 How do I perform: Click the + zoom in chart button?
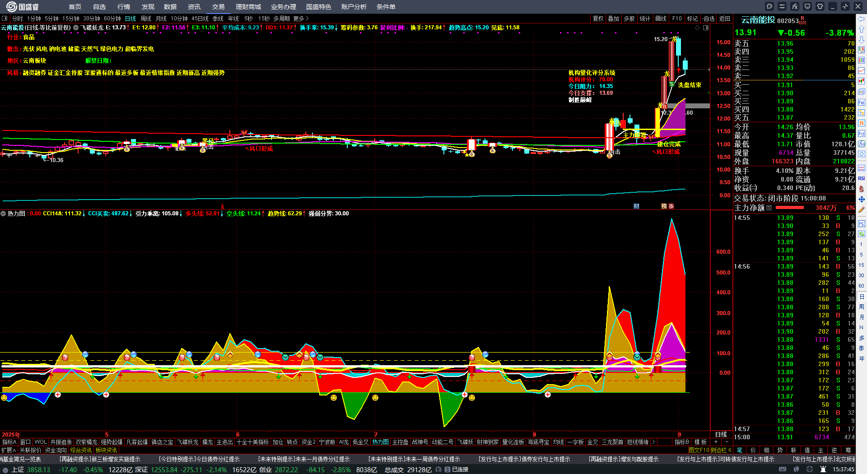click(x=716, y=442)
